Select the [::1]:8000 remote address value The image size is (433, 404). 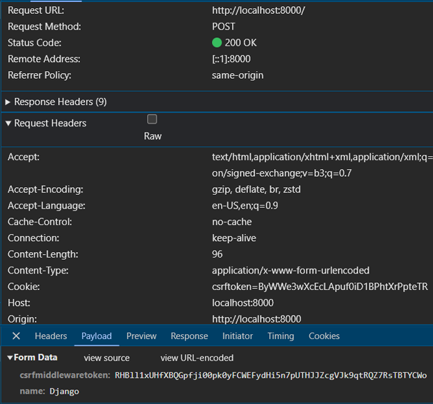tap(231, 59)
